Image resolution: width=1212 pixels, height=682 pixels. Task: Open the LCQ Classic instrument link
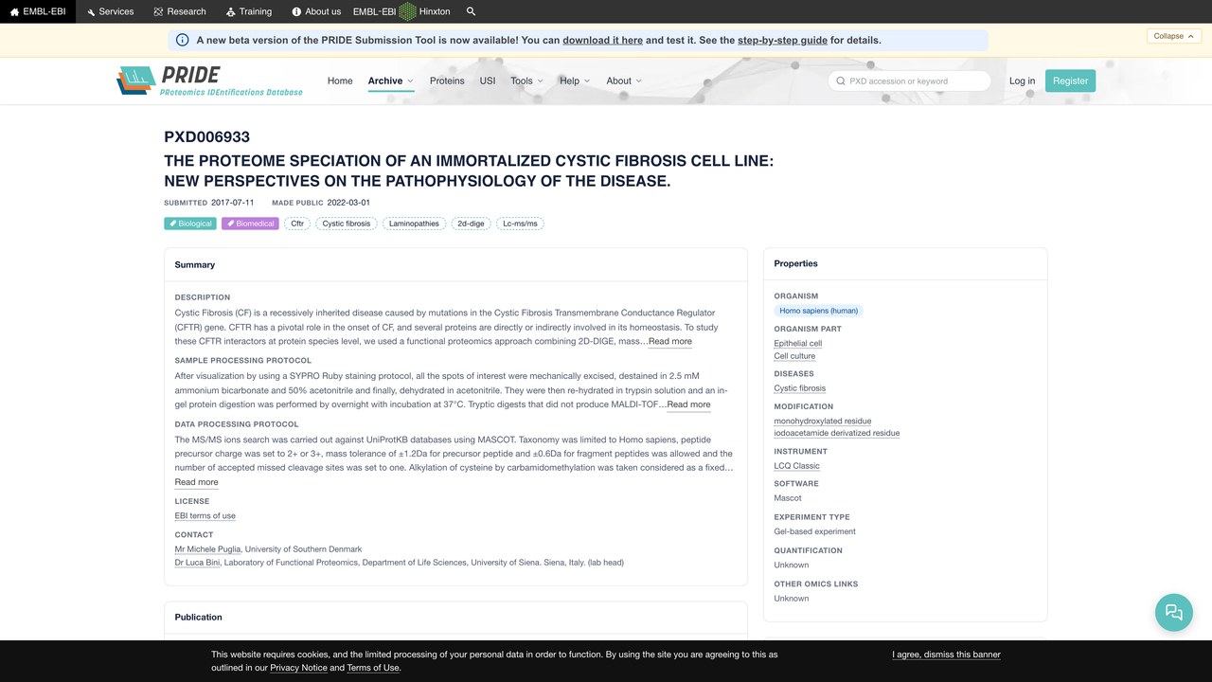(x=796, y=466)
